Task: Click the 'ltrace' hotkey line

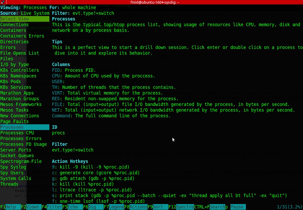Action: [92, 190]
